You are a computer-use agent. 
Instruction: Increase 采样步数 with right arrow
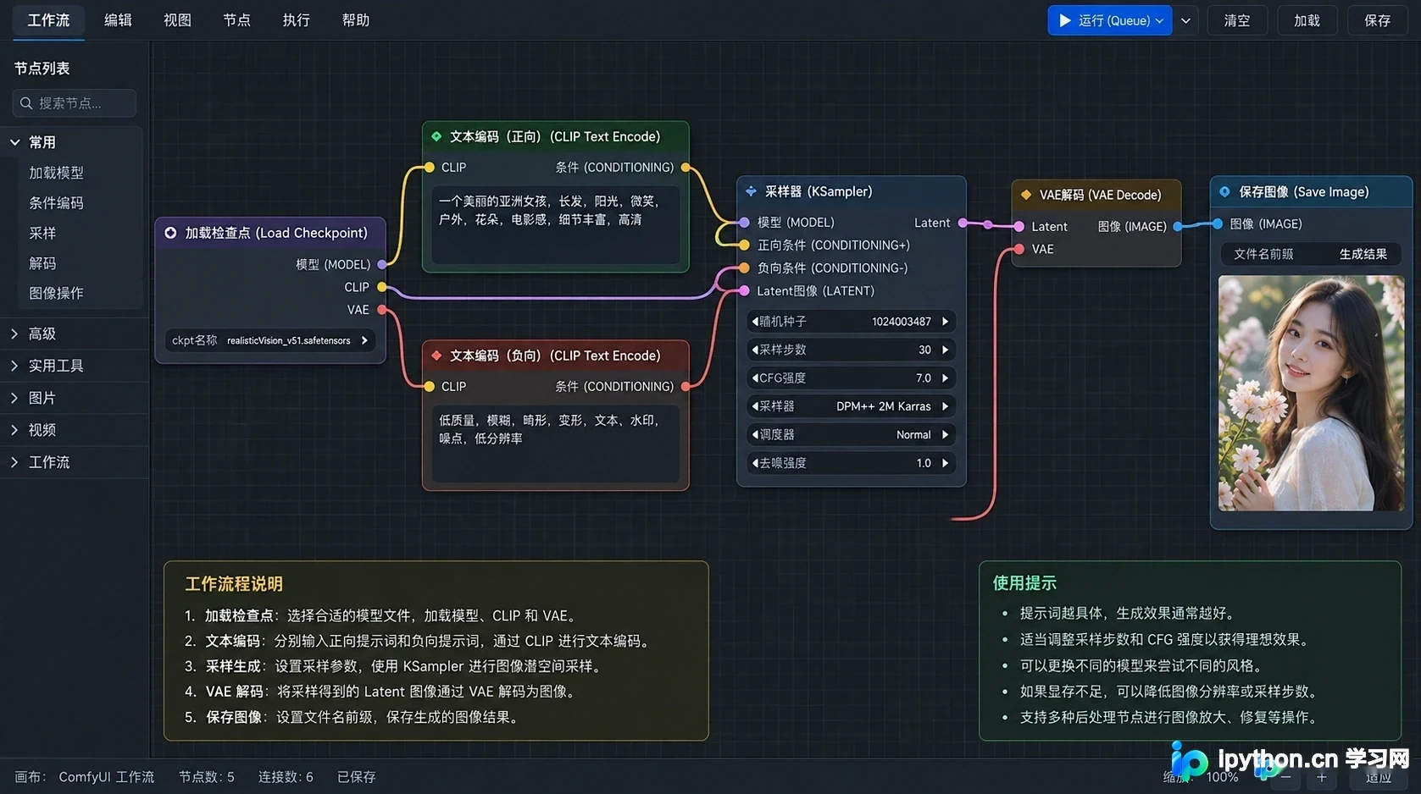[946, 350]
